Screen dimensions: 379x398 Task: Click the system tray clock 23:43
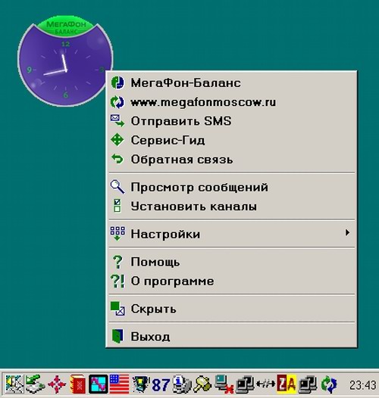pos(362,385)
